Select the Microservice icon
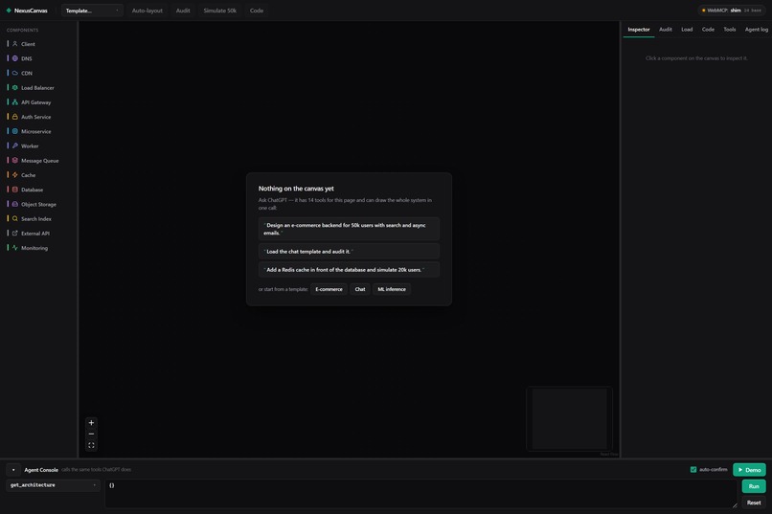 coord(14,131)
